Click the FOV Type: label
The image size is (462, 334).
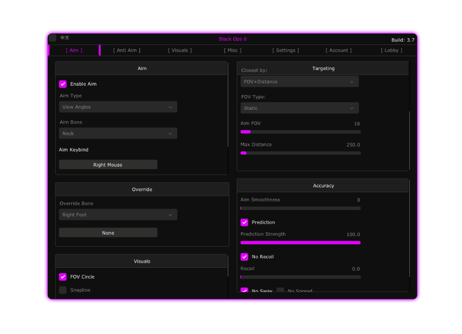[x=253, y=97]
